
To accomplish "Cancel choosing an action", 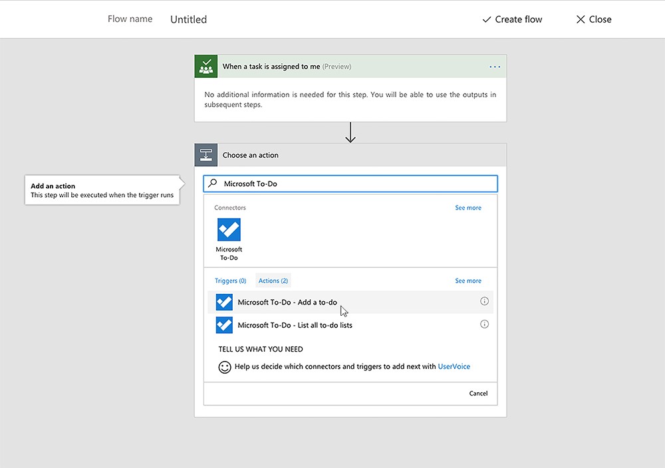I will coord(478,393).
